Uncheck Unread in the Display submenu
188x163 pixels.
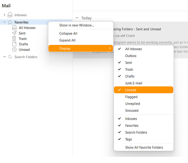coord(143,90)
